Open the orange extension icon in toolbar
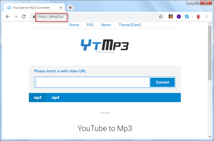Image resolution: width=214 pixels, height=141 pixels. 171,17
